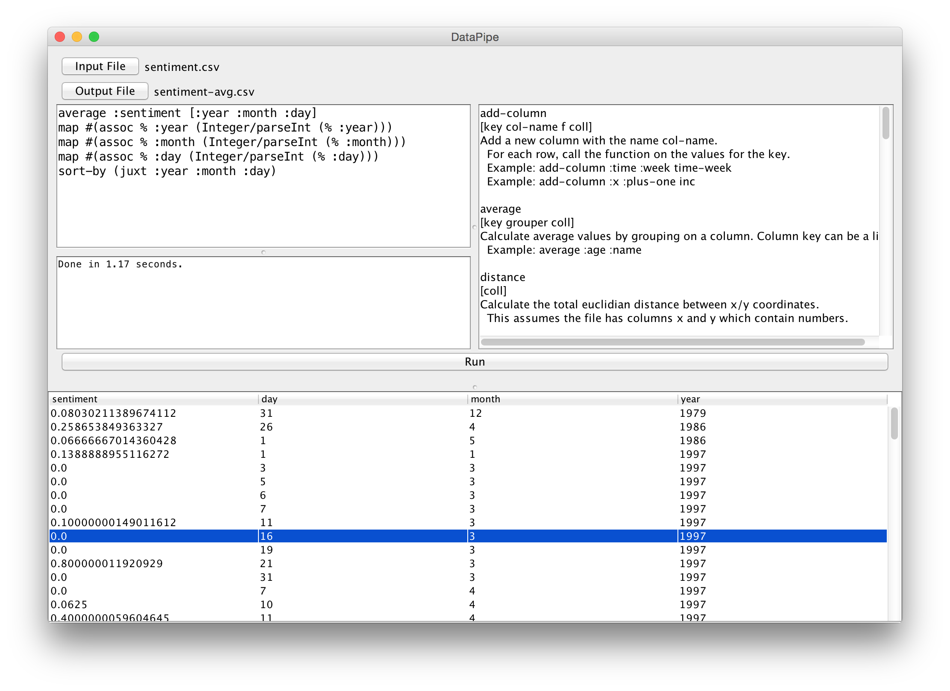The image size is (950, 691).
Task: Click the yellow minimize window button
Action: [77, 37]
